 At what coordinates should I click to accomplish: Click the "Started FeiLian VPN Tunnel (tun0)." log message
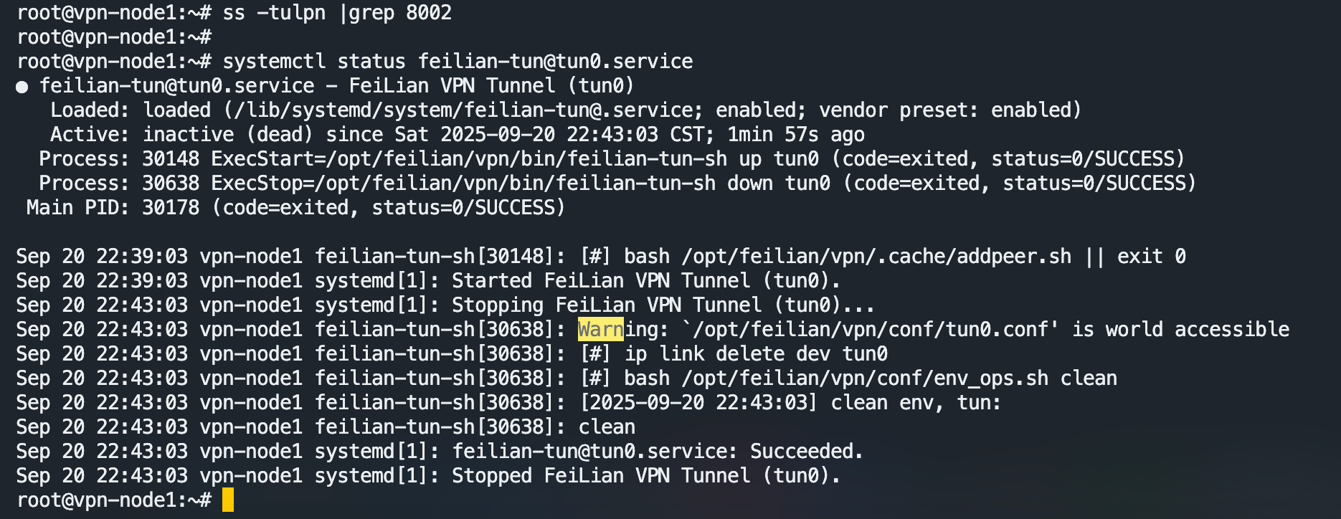point(645,280)
